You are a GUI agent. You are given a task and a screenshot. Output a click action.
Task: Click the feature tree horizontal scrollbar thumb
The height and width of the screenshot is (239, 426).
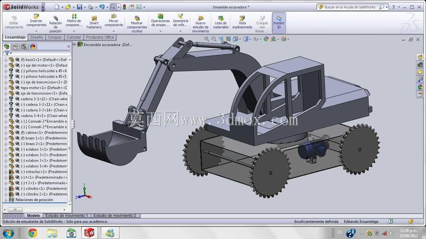[15, 209]
